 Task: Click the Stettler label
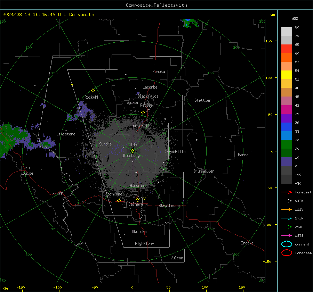tap(203, 100)
